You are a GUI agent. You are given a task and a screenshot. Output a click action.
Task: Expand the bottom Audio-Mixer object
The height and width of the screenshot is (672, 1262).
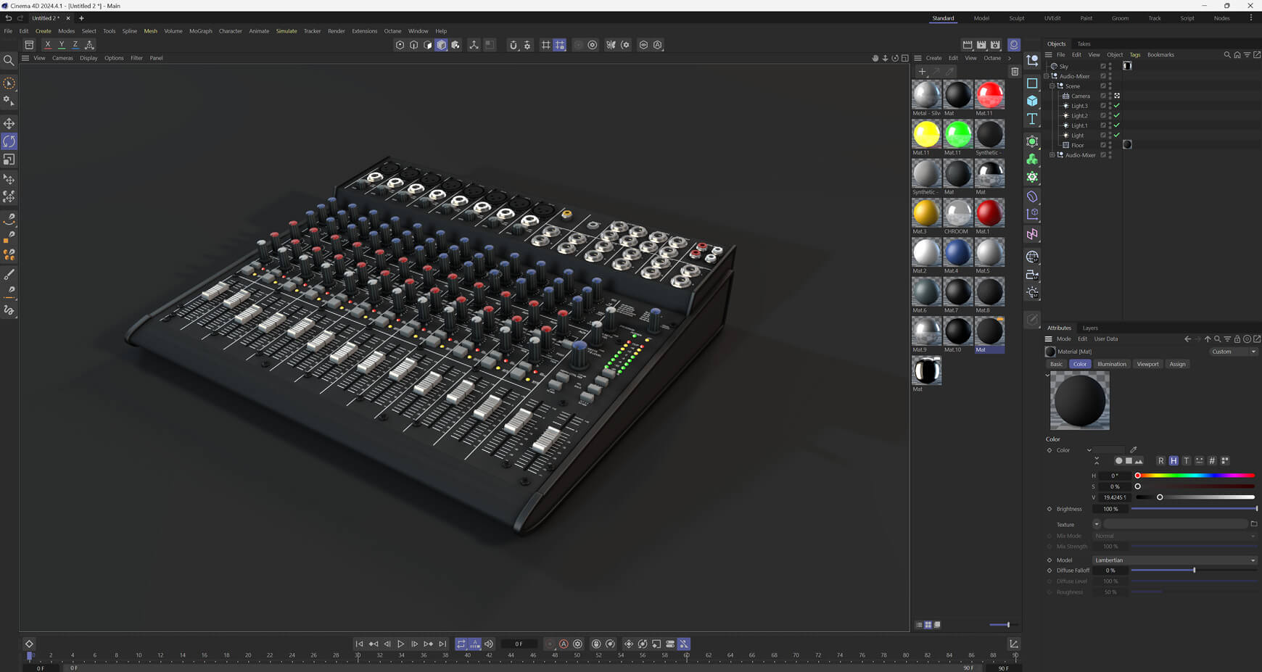1052,155
